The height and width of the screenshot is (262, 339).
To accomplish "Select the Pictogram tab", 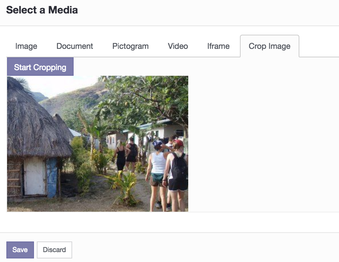I will [130, 46].
